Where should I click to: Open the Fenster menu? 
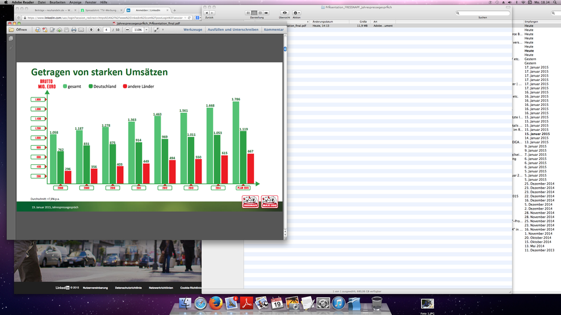tap(90, 2)
